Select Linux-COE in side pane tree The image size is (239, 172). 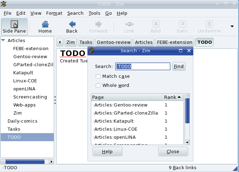point(25,81)
